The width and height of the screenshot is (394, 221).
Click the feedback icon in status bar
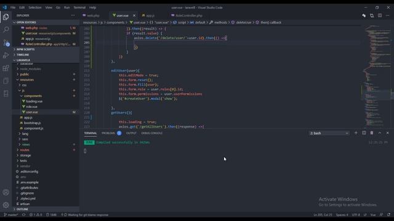[x=381, y=215]
